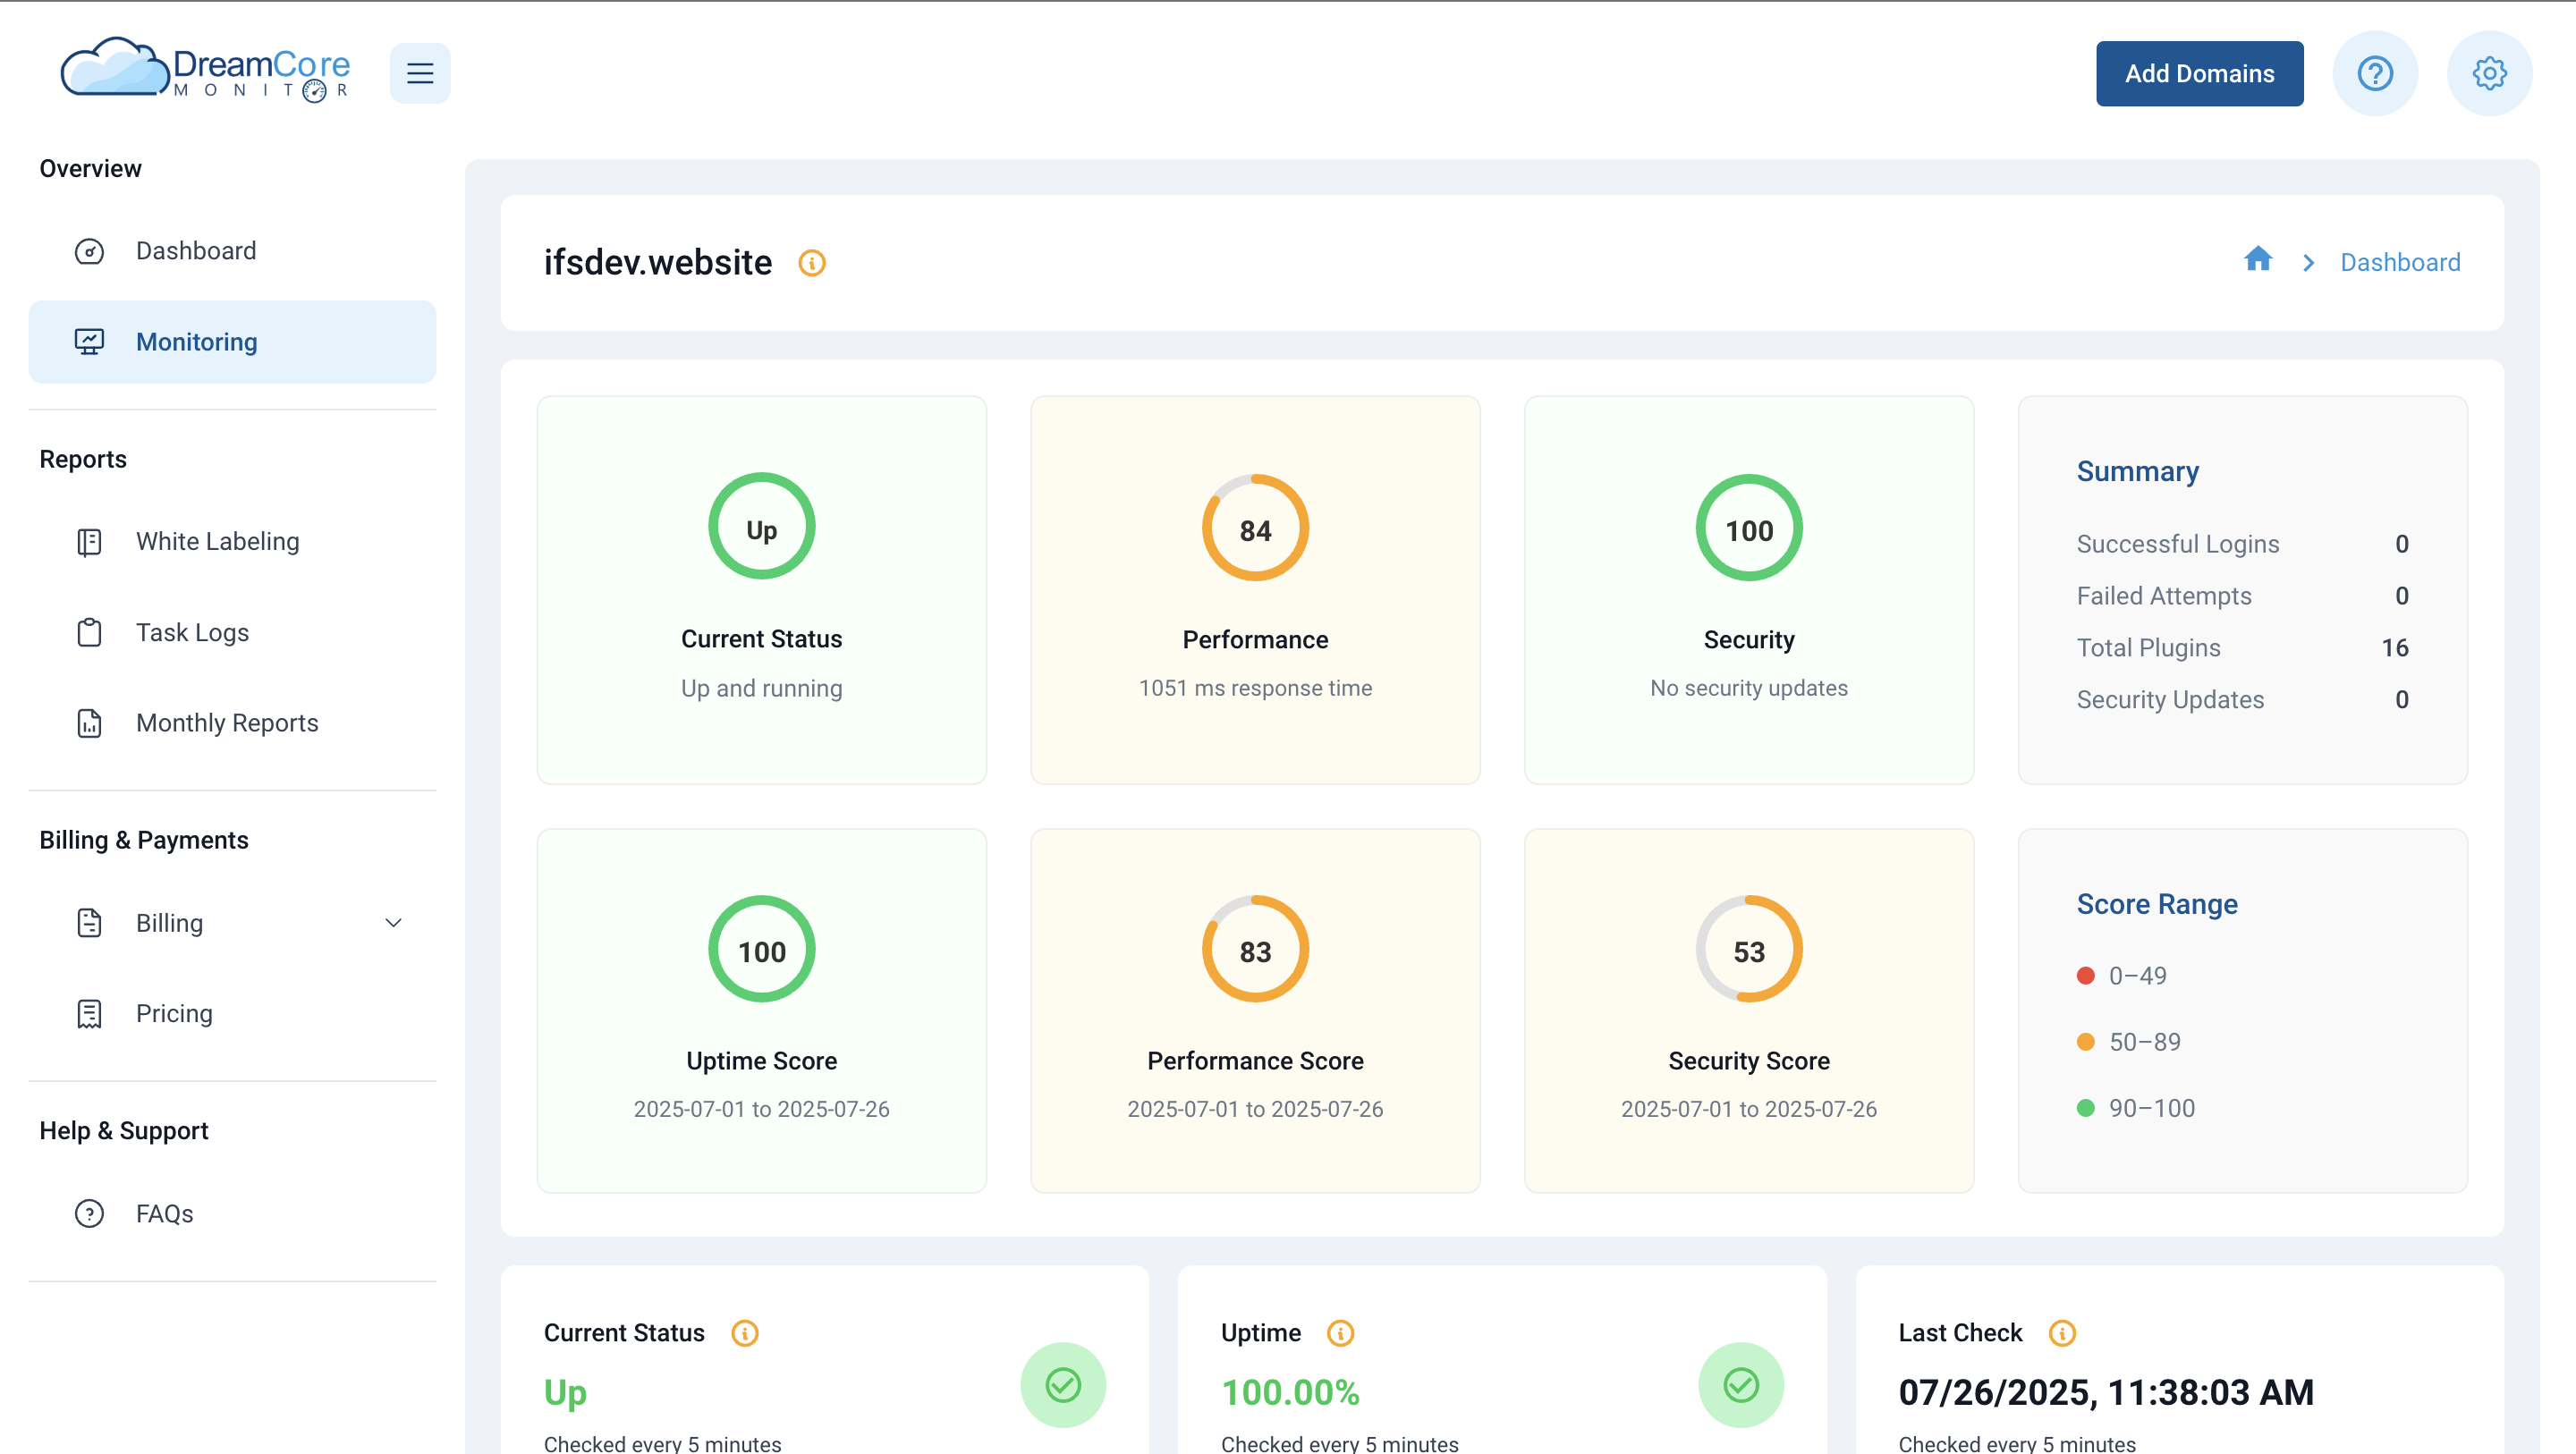
Task: Toggle the hamburger sidebar menu button
Action: [x=420, y=73]
